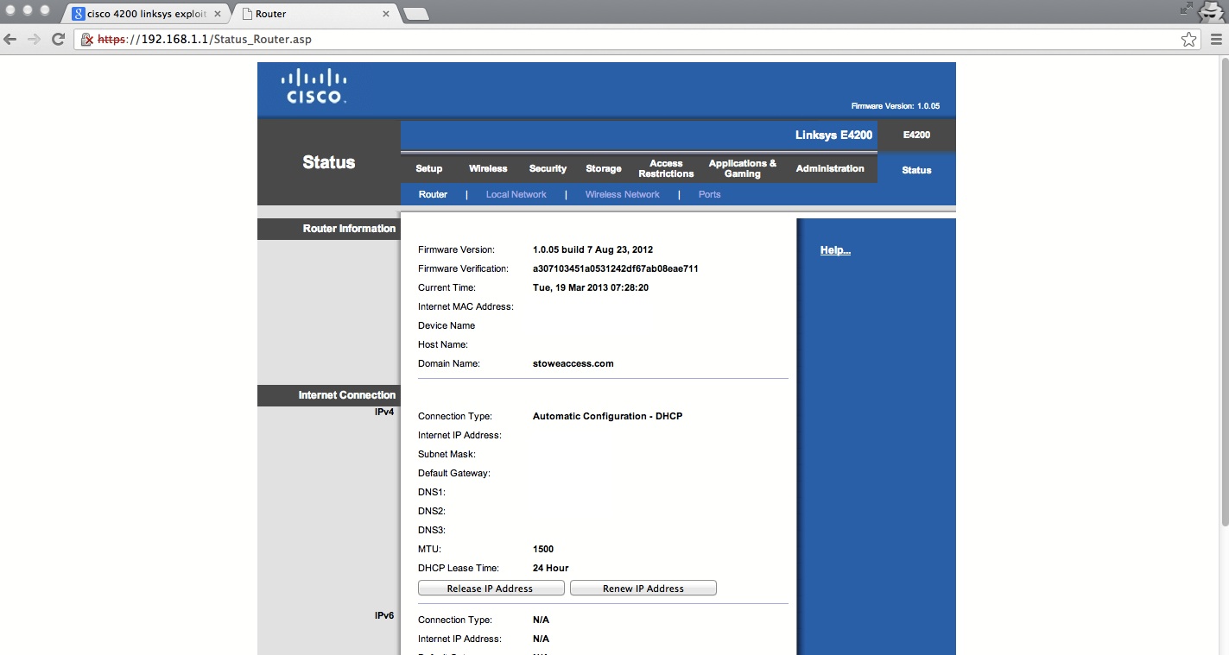
Task: Open the Setup menu
Action: [x=429, y=168]
